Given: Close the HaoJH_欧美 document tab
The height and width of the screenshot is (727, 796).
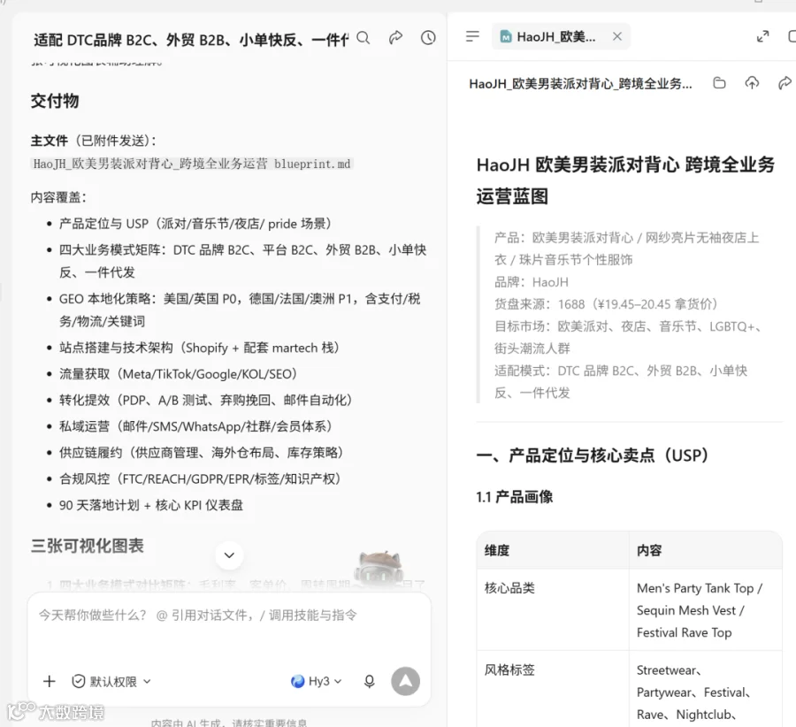Looking at the screenshot, I should coord(617,36).
